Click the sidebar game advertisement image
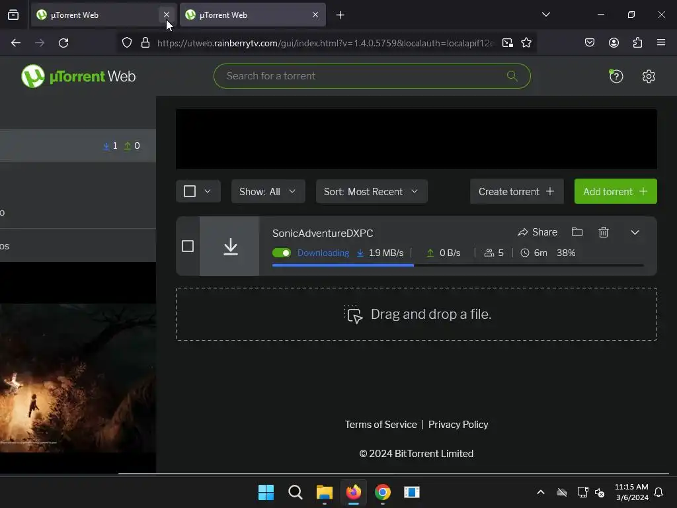The height and width of the screenshot is (508, 677). [78, 378]
